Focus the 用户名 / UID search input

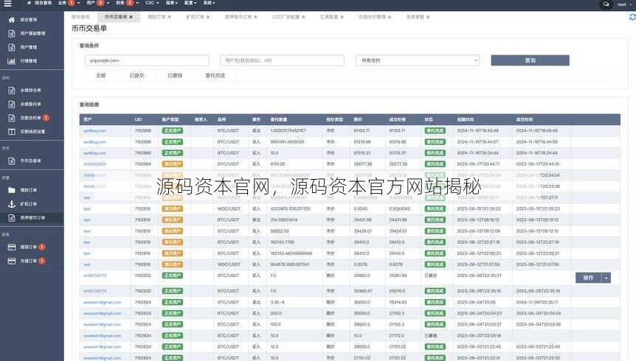point(283,60)
